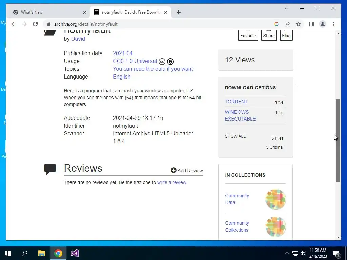The width and height of the screenshot is (347, 260).
Task: Open the Windows Start menu
Action: 8,253
